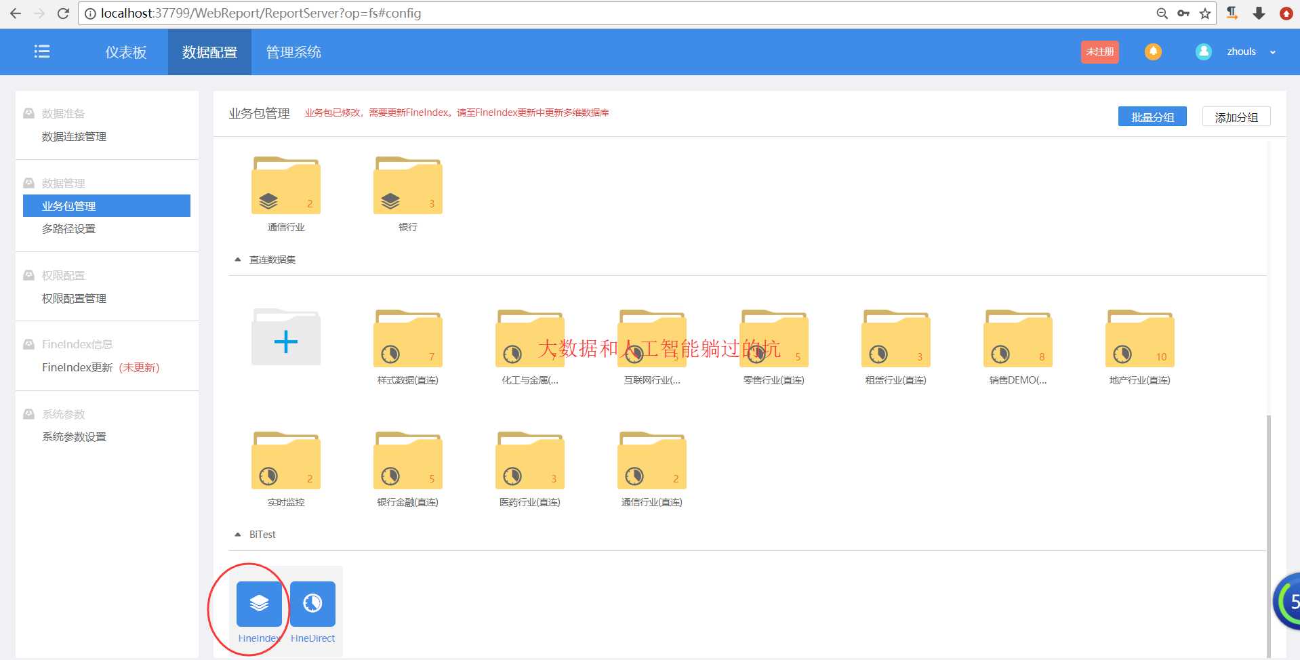1300x660 pixels.
Task: Click the zoom magnifier icon in address bar
Action: (1162, 14)
